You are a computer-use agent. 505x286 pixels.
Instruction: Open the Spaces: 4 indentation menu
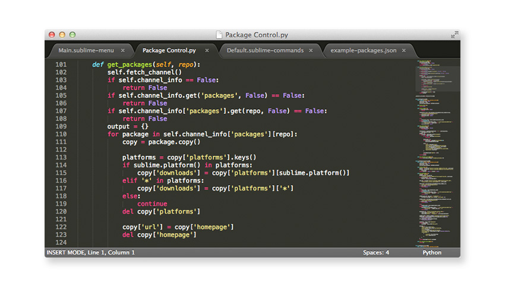[376, 253]
